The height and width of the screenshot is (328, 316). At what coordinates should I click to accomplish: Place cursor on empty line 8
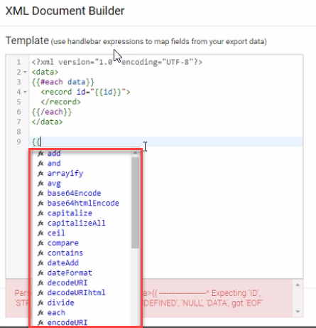165,132
